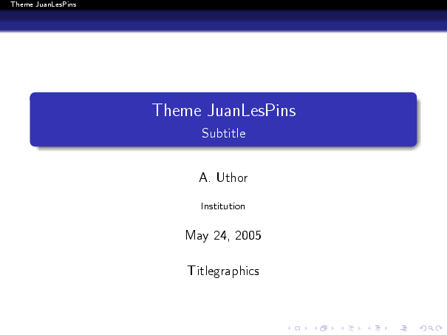
Task: Click the presentation outline icon
Action: pos(403,326)
